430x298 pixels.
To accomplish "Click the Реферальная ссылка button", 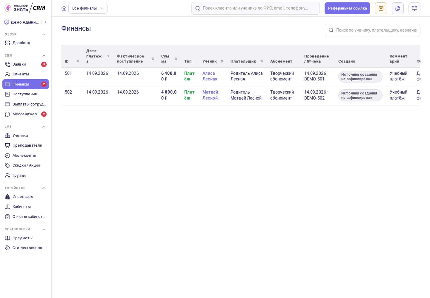I will pos(347,8).
